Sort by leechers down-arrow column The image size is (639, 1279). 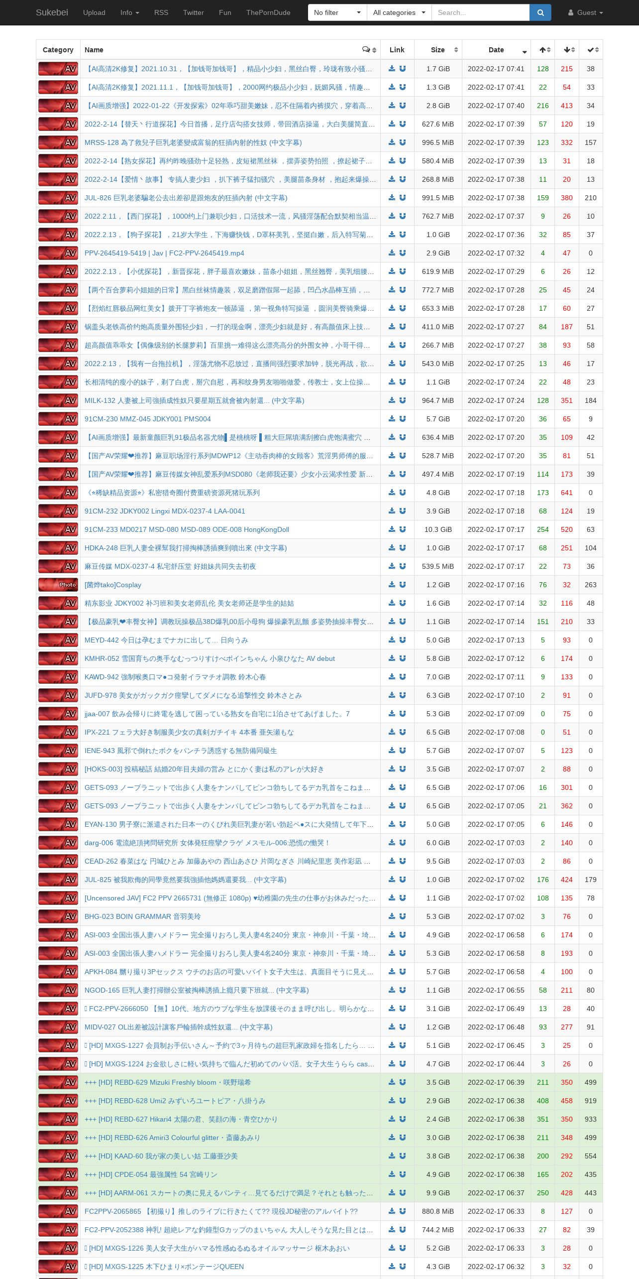point(567,50)
